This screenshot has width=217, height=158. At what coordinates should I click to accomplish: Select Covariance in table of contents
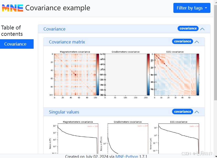[x=15, y=44]
